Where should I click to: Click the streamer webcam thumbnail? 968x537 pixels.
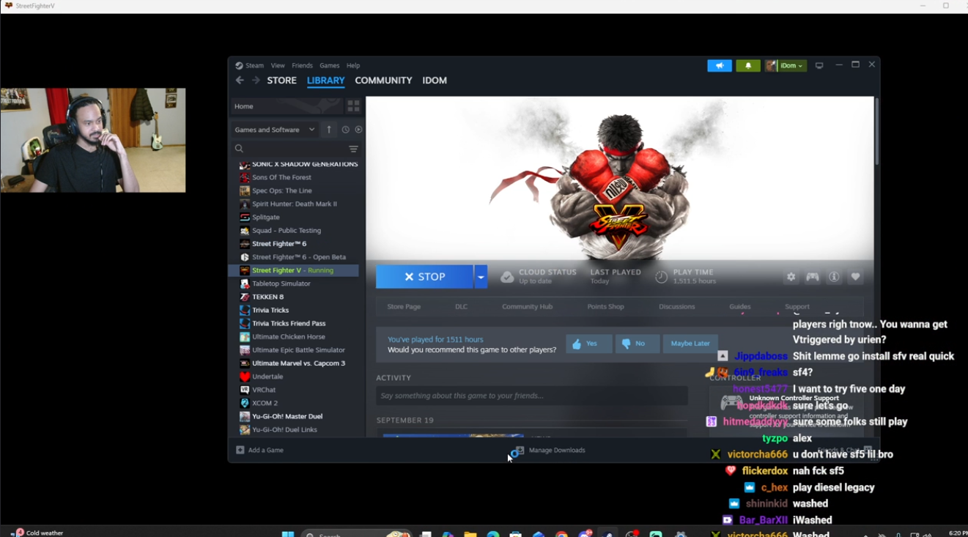[x=93, y=140]
